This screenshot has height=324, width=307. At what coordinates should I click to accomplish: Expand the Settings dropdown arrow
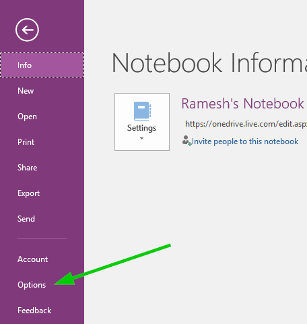click(141, 138)
